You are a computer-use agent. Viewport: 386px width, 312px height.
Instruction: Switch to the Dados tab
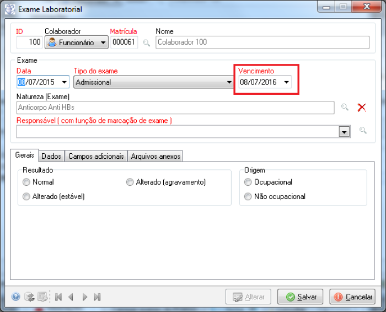51,157
